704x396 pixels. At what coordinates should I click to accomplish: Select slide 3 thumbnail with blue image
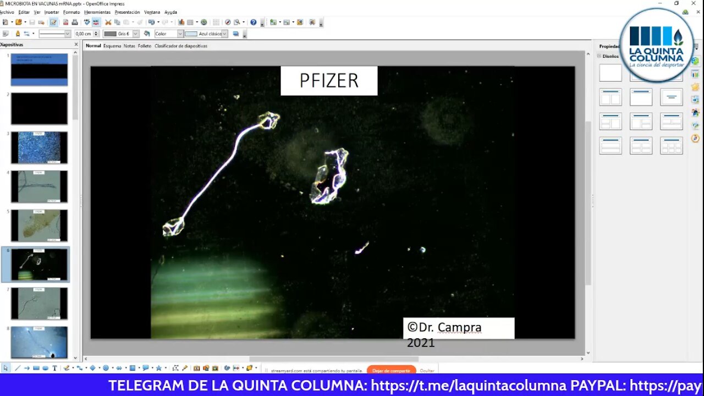39,147
